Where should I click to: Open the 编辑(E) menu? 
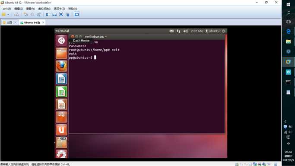coord(19,9)
